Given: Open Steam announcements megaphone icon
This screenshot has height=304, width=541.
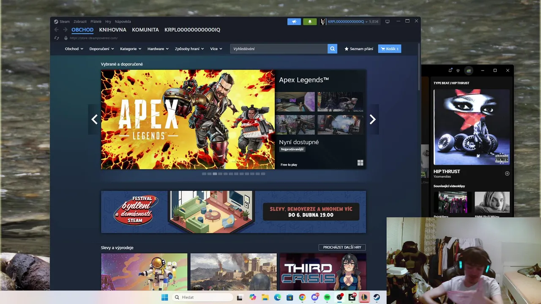Looking at the screenshot, I should coord(294,22).
